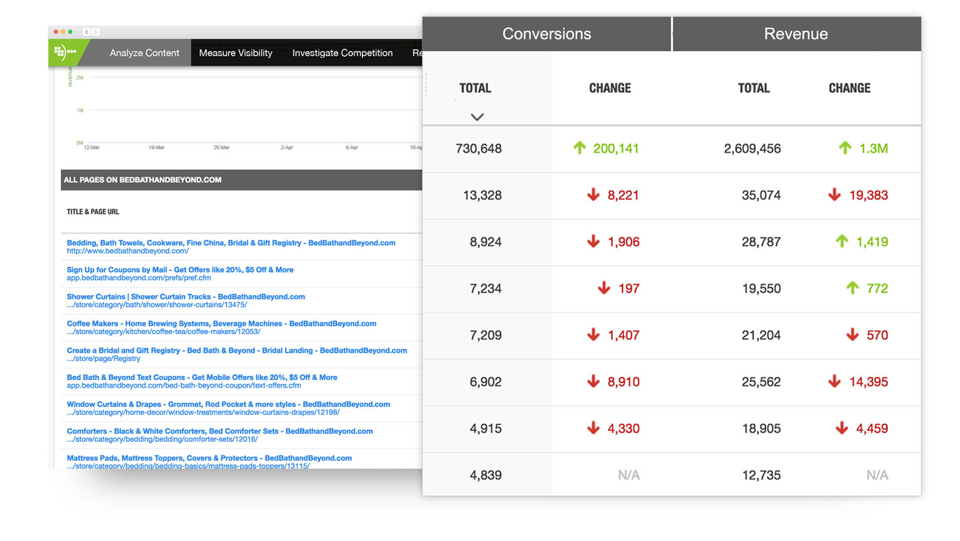
Task: Select revenue change 772
Action: click(x=877, y=288)
